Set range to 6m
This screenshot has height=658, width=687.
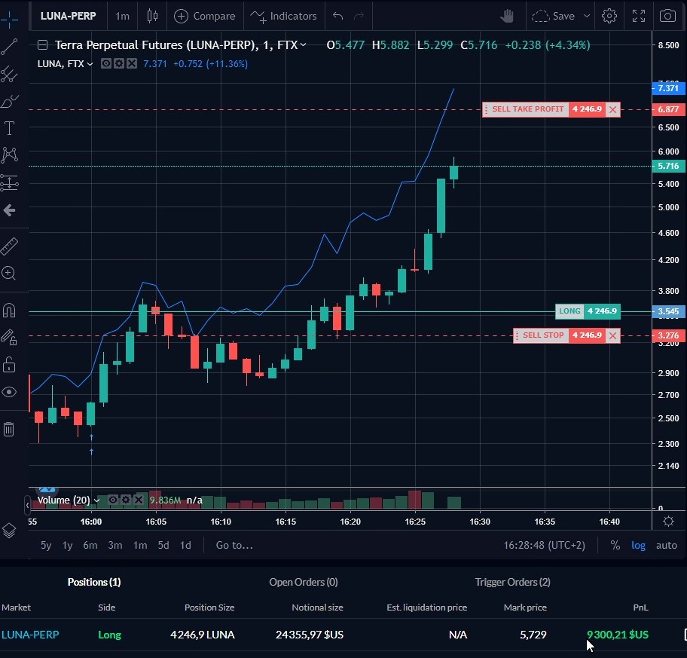(x=90, y=546)
